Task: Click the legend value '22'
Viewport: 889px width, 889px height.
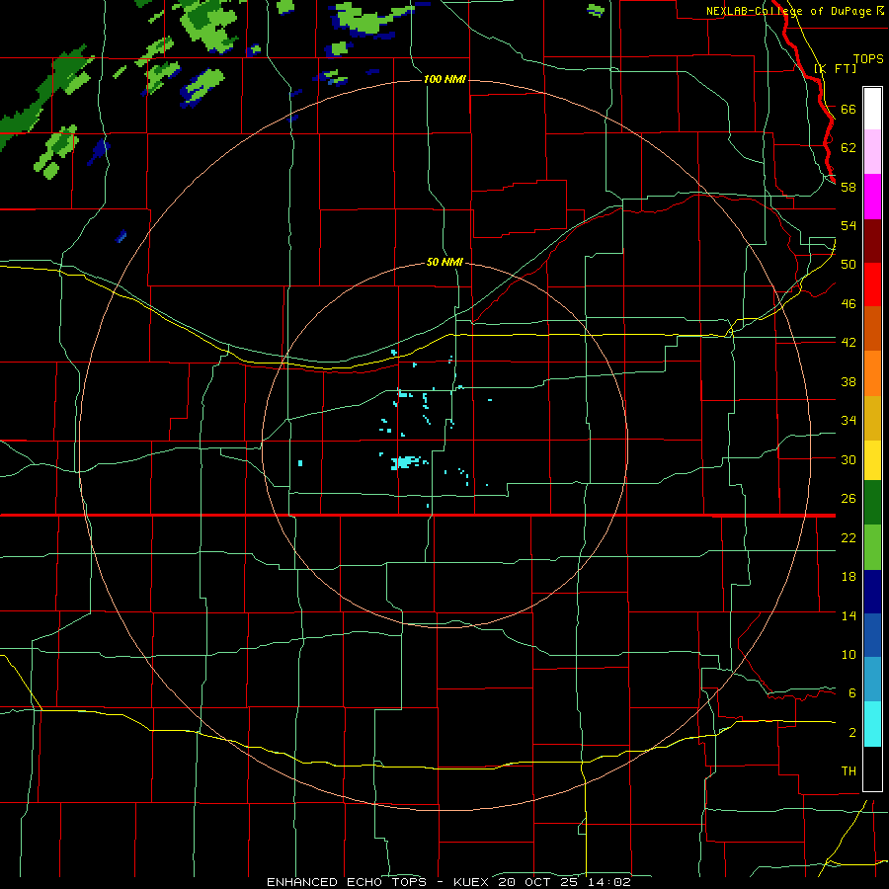Action: [x=849, y=537]
